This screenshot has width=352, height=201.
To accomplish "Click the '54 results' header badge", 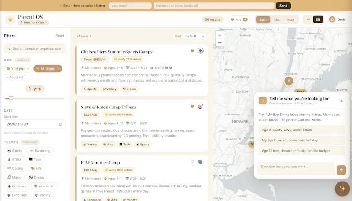I will (x=213, y=19).
